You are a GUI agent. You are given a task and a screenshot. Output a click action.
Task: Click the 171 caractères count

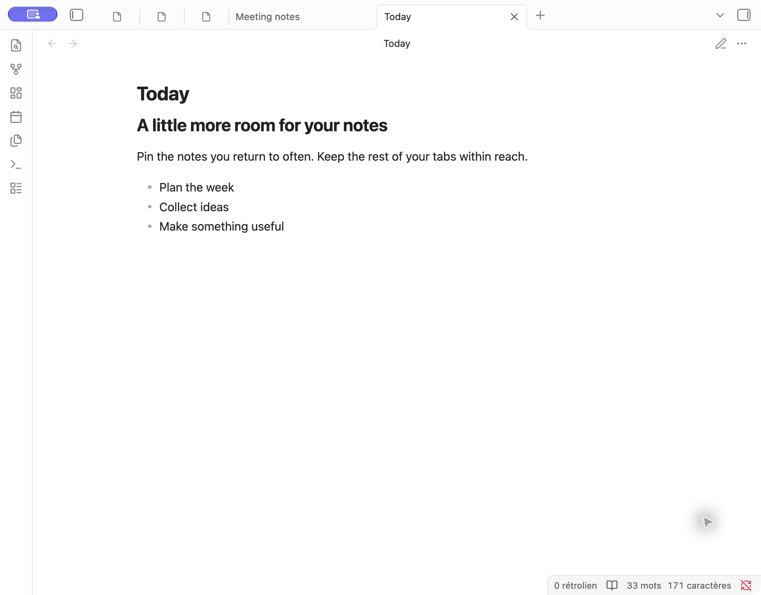[x=699, y=585]
